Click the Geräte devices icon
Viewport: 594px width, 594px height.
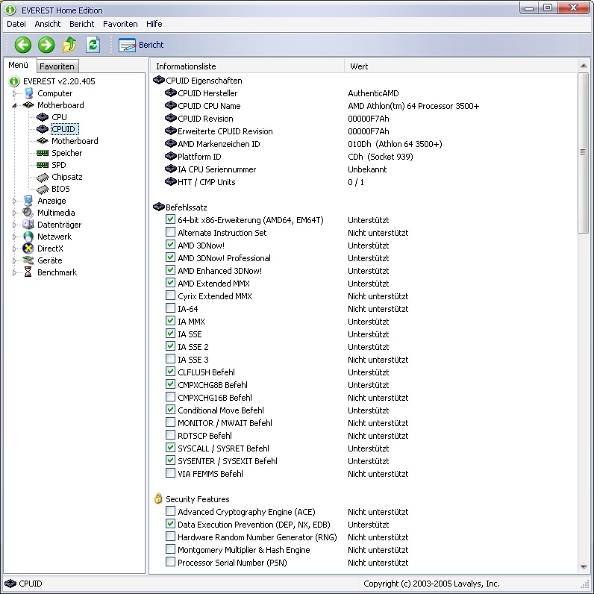[x=28, y=260]
